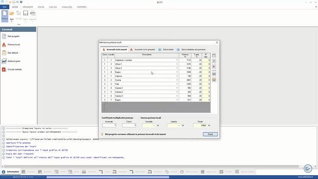Image resolution: width=318 pixels, height=179 pixels.
Task: Open the STRUMENTI ribbon tab
Action: 28,7
